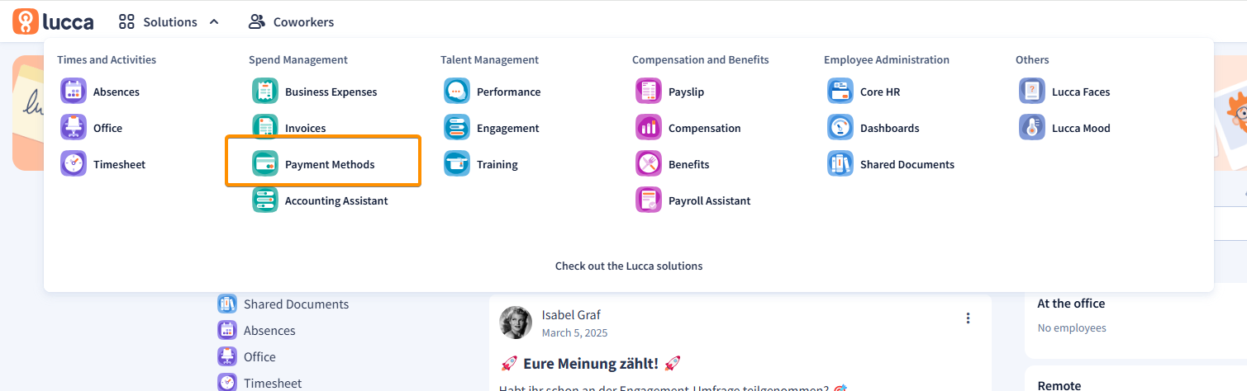This screenshot has width=1247, height=391.
Task: Collapse the Solutions dropdown menu
Action: 169,22
